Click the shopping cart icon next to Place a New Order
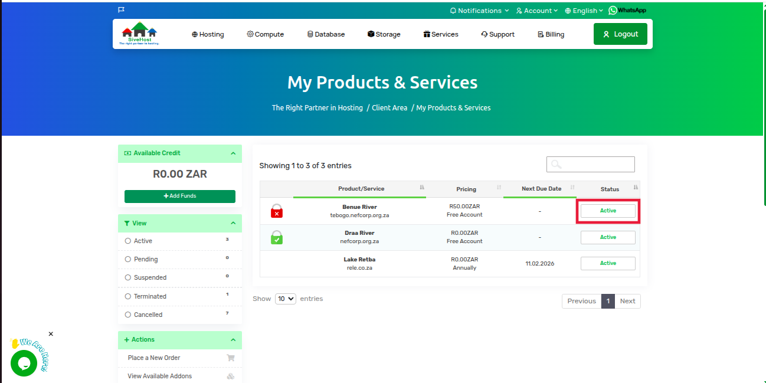This screenshot has height=383, width=766. click(x=231, y=358)
